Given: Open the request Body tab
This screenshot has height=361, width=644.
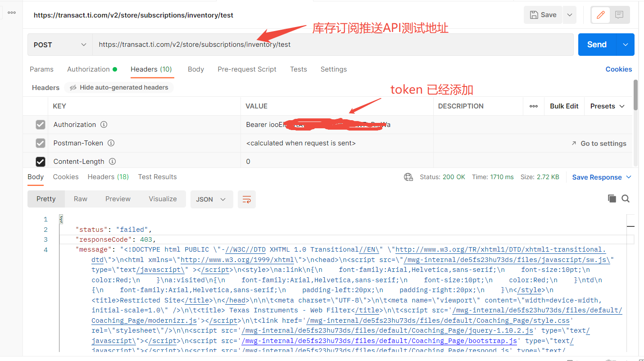Looking at the screenshot, I should coord(196,69).
